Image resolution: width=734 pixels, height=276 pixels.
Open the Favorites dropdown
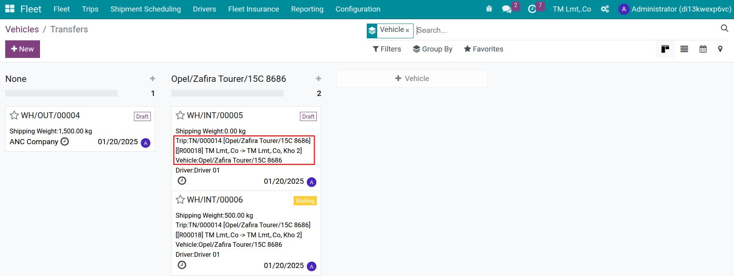484,49
